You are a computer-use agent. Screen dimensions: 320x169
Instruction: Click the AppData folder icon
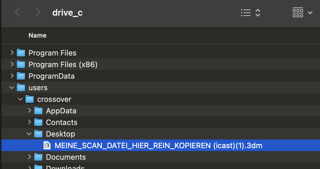coord(38,111)
